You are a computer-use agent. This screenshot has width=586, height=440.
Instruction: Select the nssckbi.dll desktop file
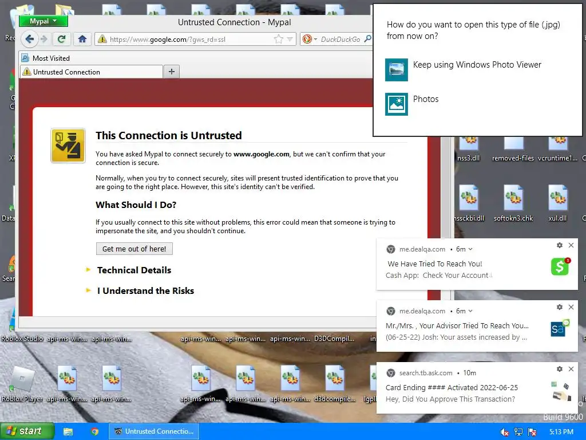point(469,203)
